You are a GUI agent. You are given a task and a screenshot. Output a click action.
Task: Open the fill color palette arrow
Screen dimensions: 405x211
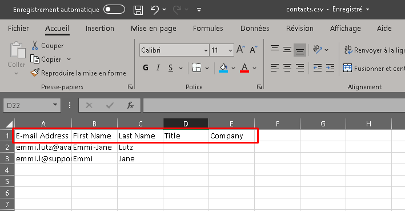point(233,68)
